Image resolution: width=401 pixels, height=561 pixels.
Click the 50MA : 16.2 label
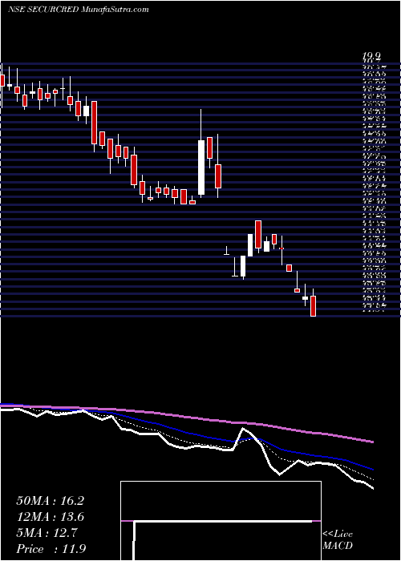click(50, 501)
